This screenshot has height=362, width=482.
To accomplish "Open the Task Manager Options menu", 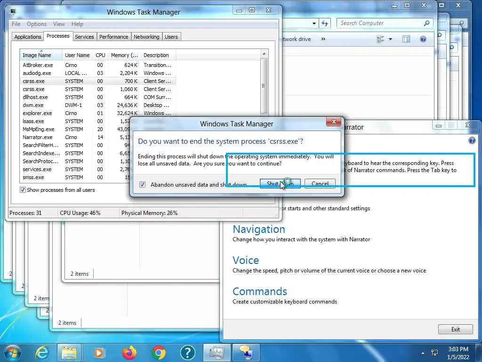I will (37, 24).
